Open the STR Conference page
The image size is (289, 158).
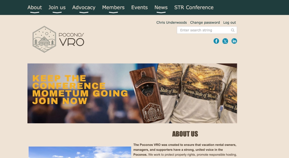click(194, 7)
